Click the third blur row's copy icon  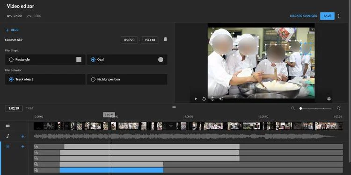36,158
